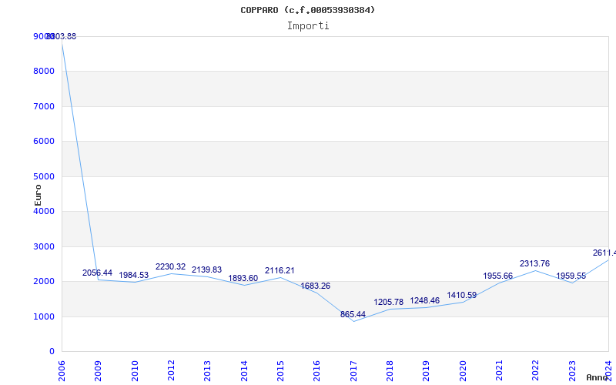
Task: Select the 2021 year label
Action: coord(499,371)
